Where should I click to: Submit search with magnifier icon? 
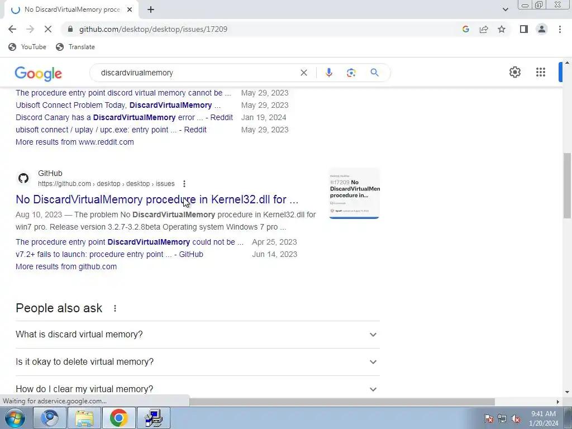pos(374,73)
